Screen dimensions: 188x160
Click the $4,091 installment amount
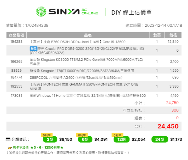click(x=101, y=139)
